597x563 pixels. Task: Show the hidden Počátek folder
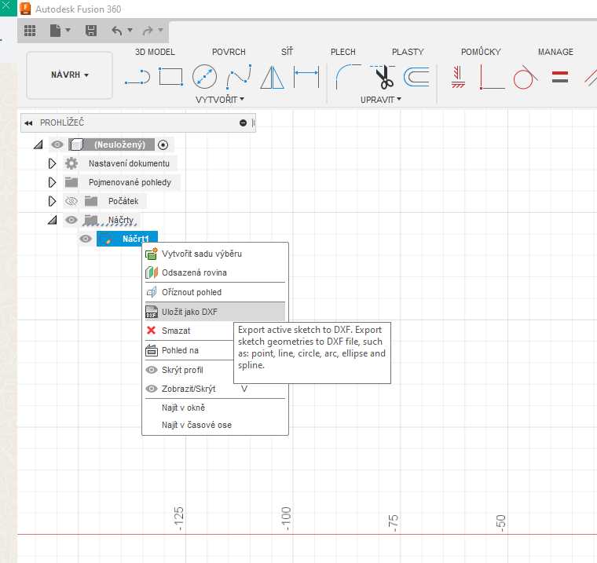[71, 201]
